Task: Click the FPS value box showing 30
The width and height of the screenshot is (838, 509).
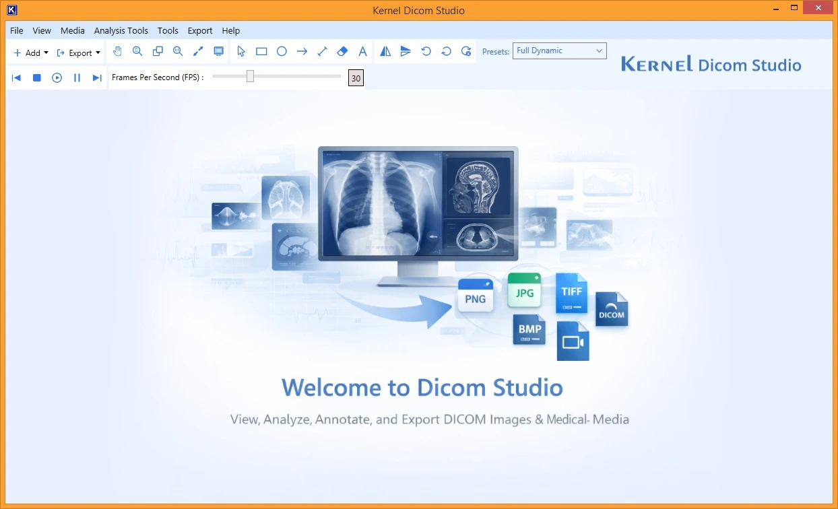Action: tap(356, 78)
